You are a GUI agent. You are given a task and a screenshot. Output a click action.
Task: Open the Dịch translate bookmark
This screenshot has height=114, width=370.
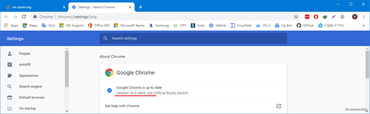tap(48, 25)
